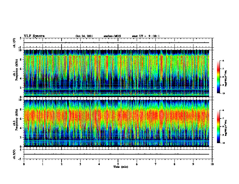Click time axis tick label "1"
239x184 pixels.
pyautogui.click(x=43, y=164)
